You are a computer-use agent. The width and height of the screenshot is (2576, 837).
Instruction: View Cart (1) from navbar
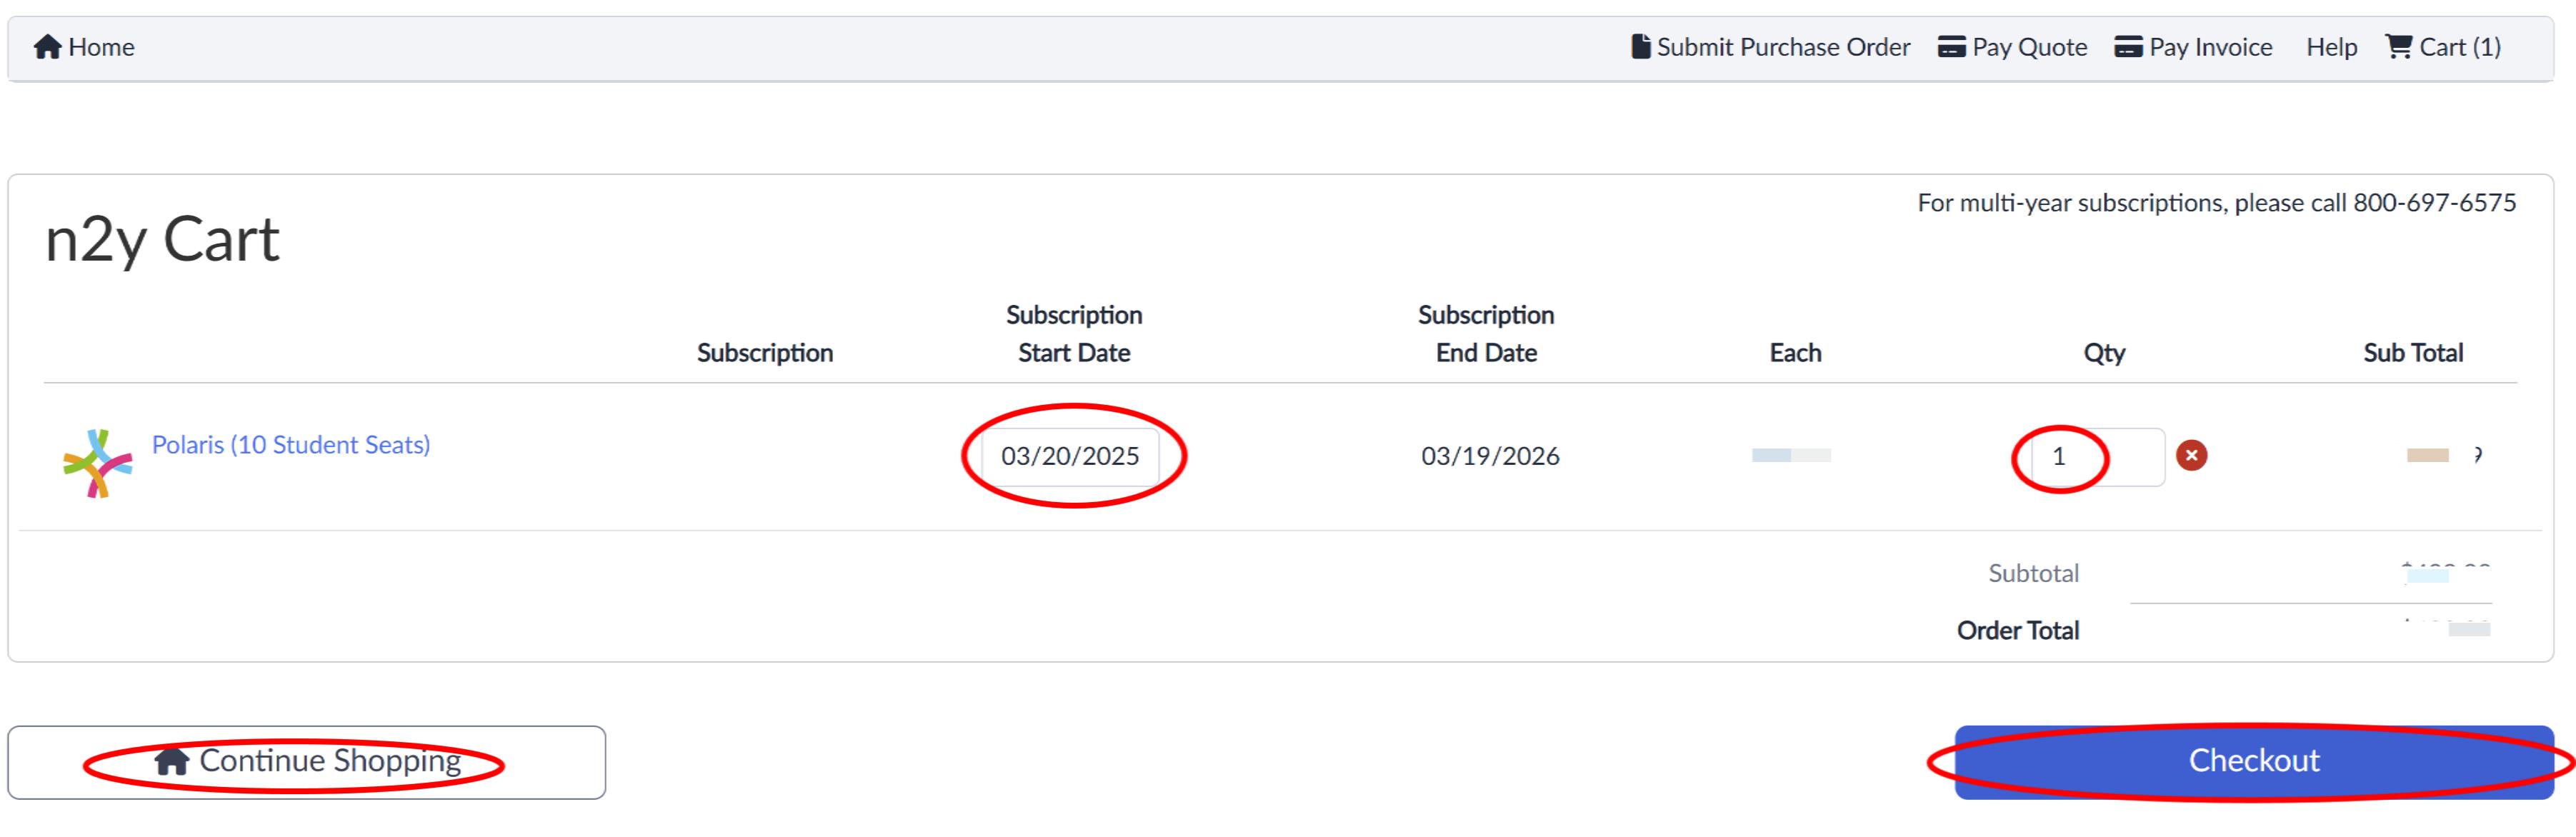(2443, 47)
